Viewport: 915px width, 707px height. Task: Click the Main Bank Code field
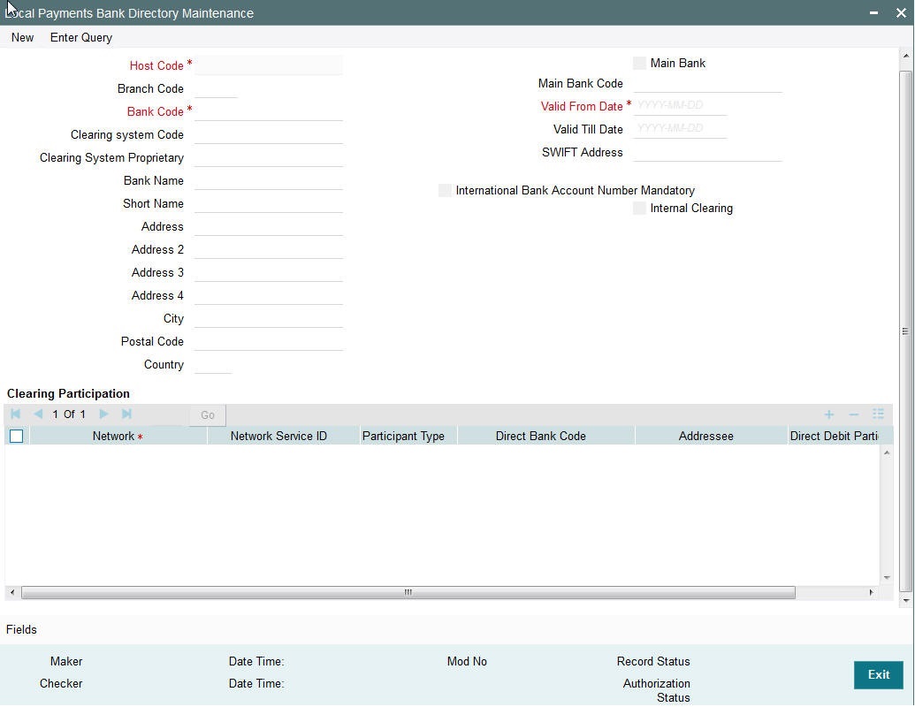coord(707,83)
